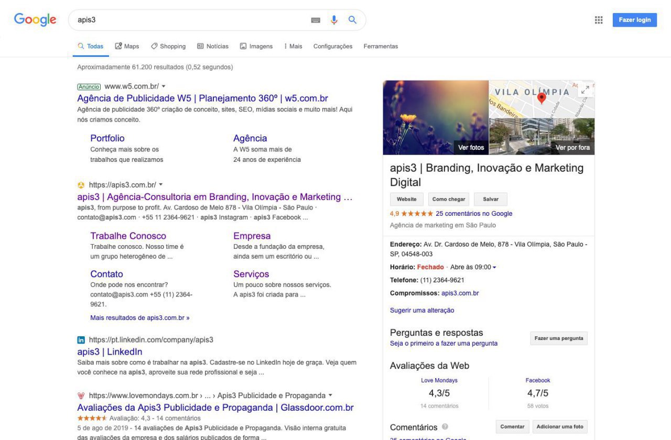Viewport: 671px width, 440px height.
Task: Click the blue magnifier search icon
Action: coord(353,20)
